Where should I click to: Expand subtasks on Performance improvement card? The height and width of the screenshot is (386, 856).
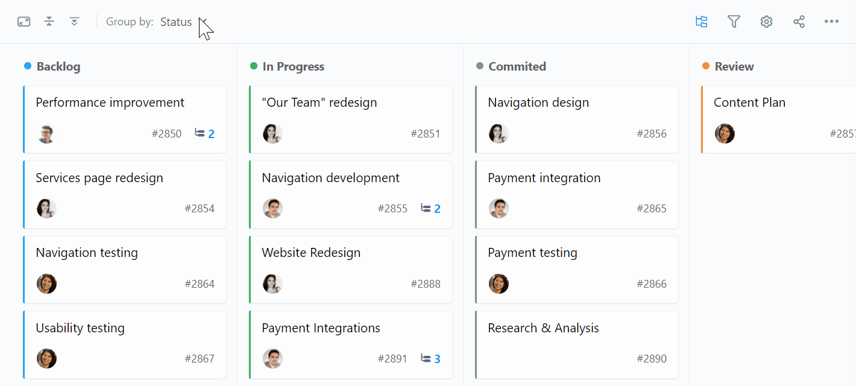[205, 133]
